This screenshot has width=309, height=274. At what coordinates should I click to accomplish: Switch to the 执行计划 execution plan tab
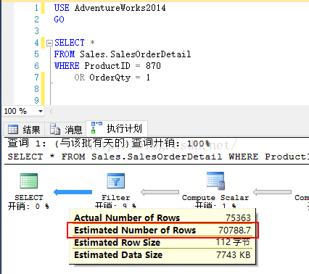pyautogui.click(x=117, y=128)
